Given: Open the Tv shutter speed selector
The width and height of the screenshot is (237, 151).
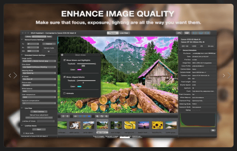Looking at the screenshot, I should pyautogui.click(x=33, y=44).
